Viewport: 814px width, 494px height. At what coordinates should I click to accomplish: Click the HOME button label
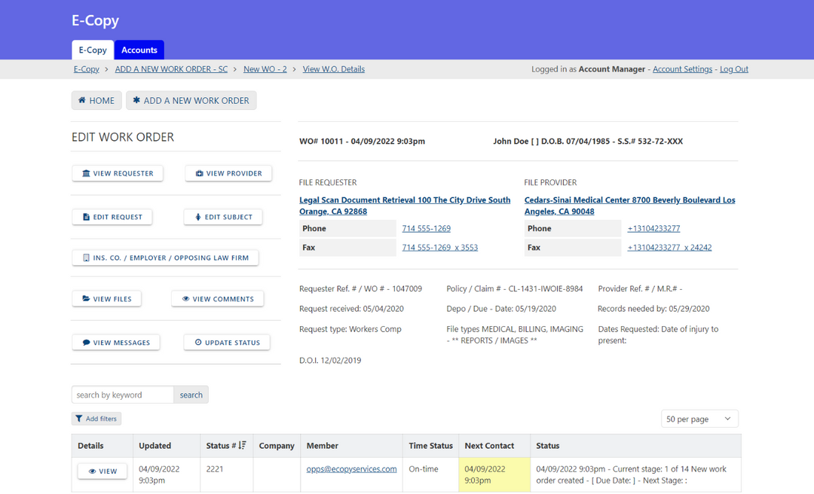pos(102,101)
